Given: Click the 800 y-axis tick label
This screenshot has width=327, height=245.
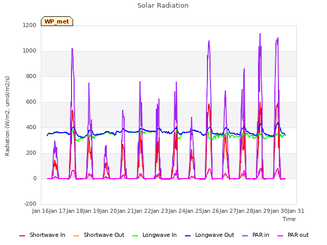Looking at the screenshot, I should (31, 77).
